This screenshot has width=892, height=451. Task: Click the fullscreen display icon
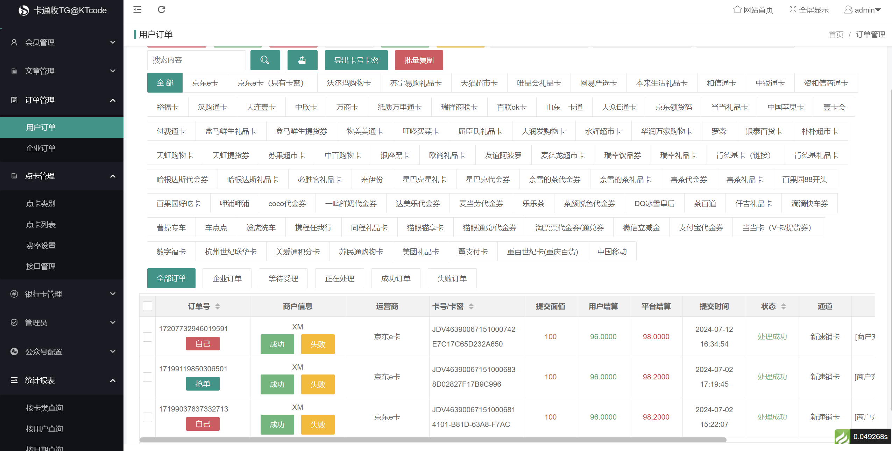pyautogui.click(x=793, y=10)
